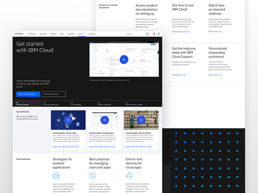The image size is (258, 193).
Task: Click the search magnifier icon
Action: click(148, 34)
